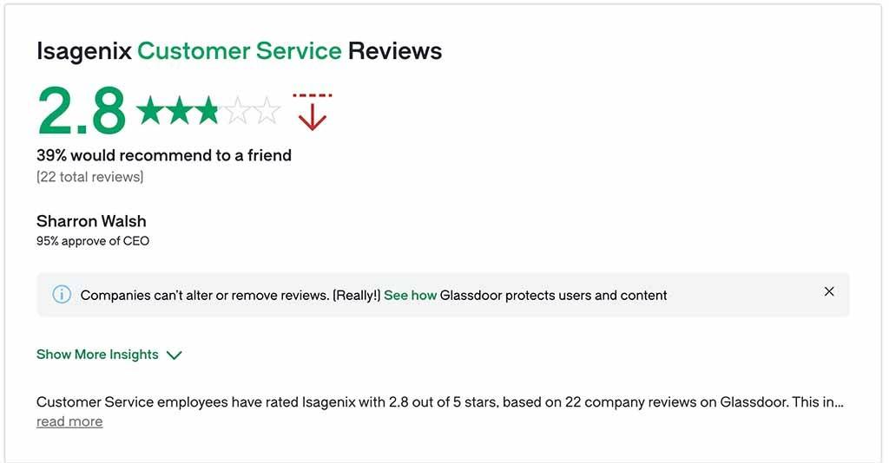The image size is (889, 463).
Task: Open the read more link
Action: 69,421
